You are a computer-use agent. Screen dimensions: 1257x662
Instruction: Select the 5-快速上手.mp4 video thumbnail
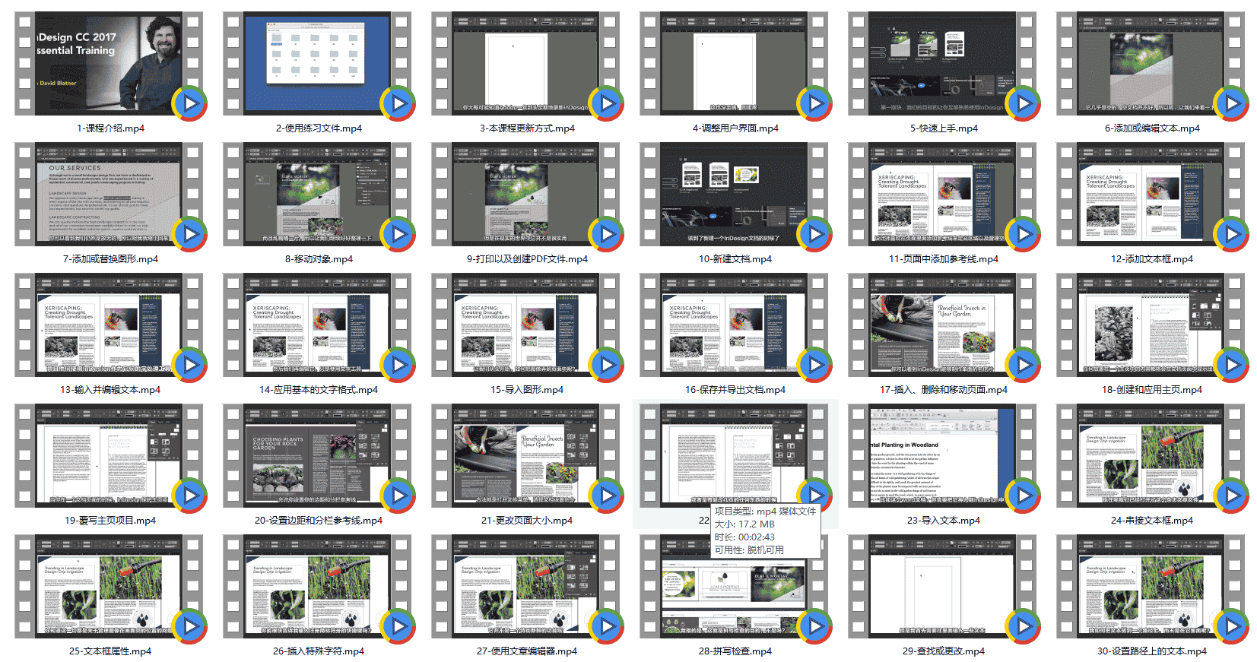coord(942,64)
